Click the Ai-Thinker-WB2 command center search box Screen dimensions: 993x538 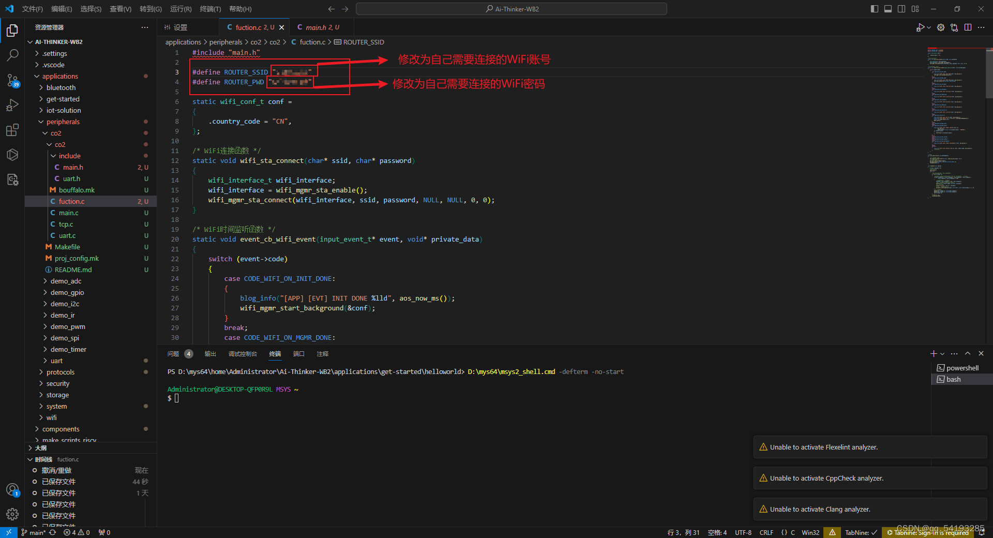click(x=511, y=9)
